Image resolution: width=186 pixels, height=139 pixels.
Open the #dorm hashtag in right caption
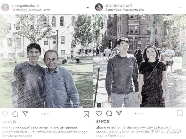102,135
